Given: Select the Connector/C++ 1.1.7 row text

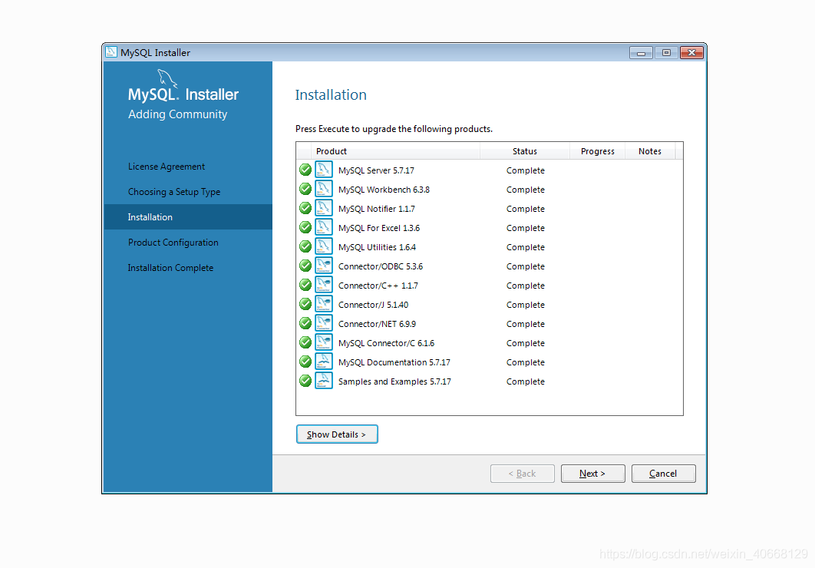Looking at the screenshot, I should coord(378,286).
